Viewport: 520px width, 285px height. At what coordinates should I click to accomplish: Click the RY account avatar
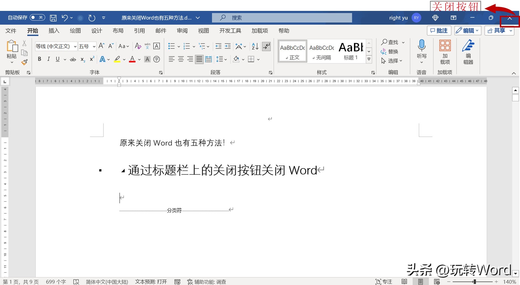click(416, 18)
